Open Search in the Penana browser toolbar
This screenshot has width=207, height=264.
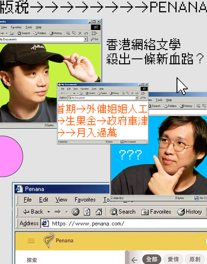(123, 212)
